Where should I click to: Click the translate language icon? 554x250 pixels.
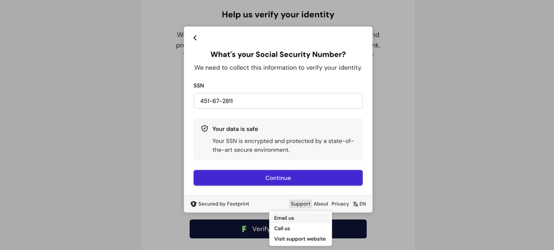click(x=355, y=204)
